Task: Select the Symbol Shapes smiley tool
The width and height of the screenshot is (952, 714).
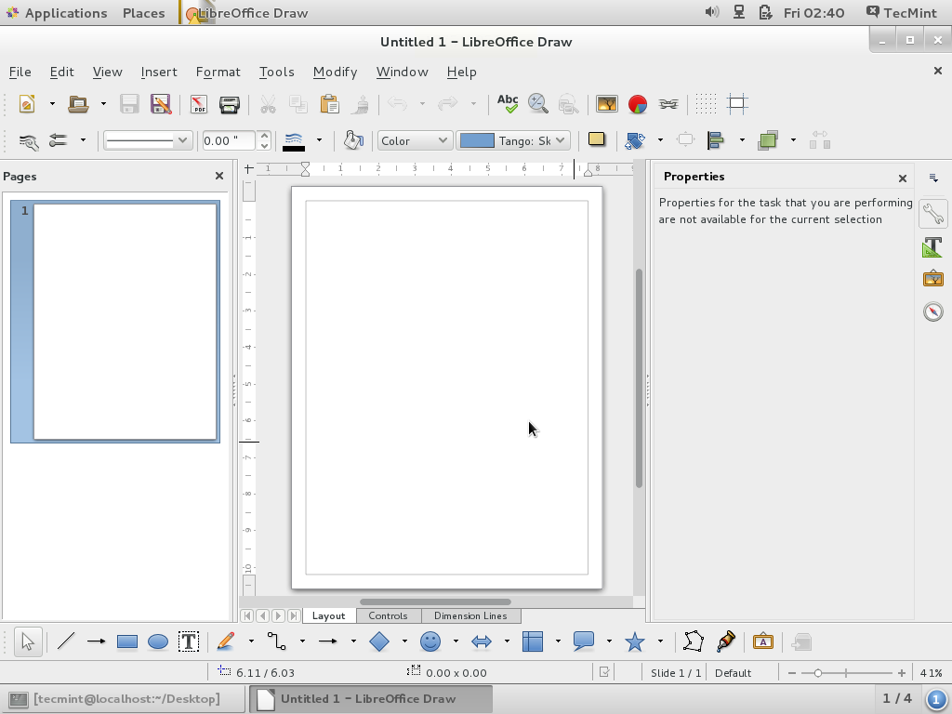Action: tap(430, 641)
